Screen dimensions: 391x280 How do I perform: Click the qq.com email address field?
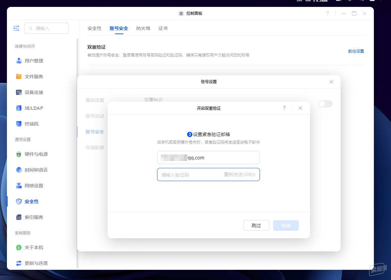[x=209, y=157]
